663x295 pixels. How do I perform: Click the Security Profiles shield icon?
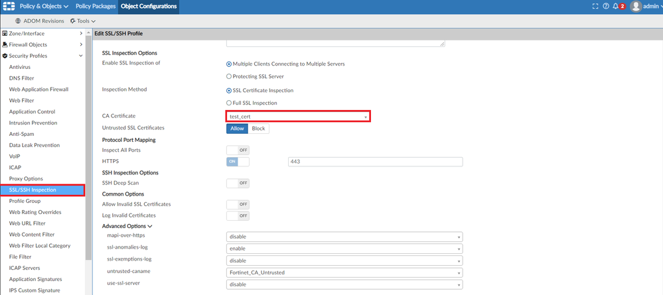5,56
